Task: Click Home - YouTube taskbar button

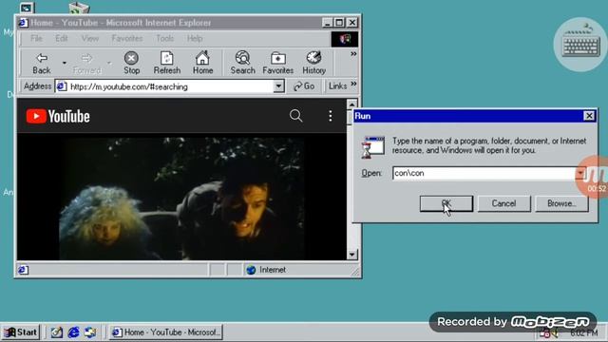Action: click(166, 332)
